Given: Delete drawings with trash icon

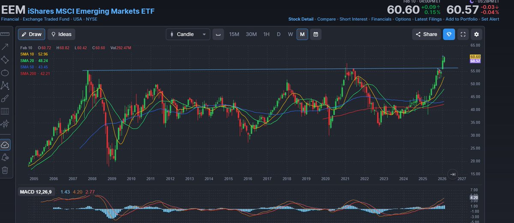Looking at the screenshot, I should pos(5,170).
